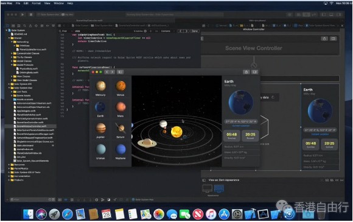The height and width of the screenshot is (222, 353).
Task: Open the Edit menu
Action: tap(26, 4)
